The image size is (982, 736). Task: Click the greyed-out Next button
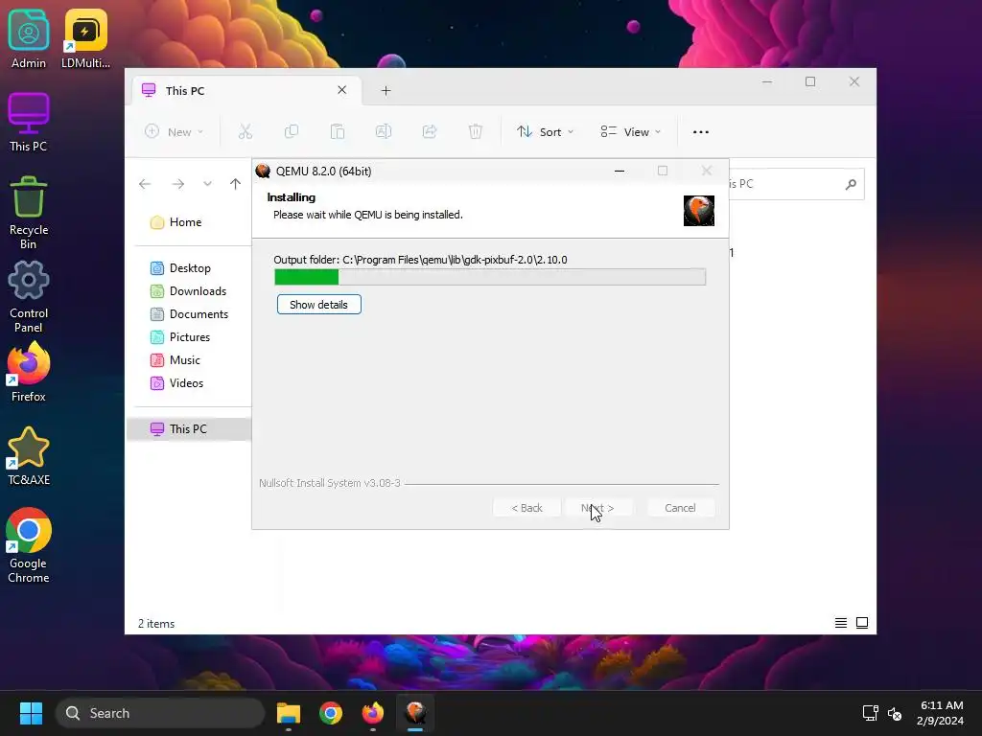[x=597, y=508]
